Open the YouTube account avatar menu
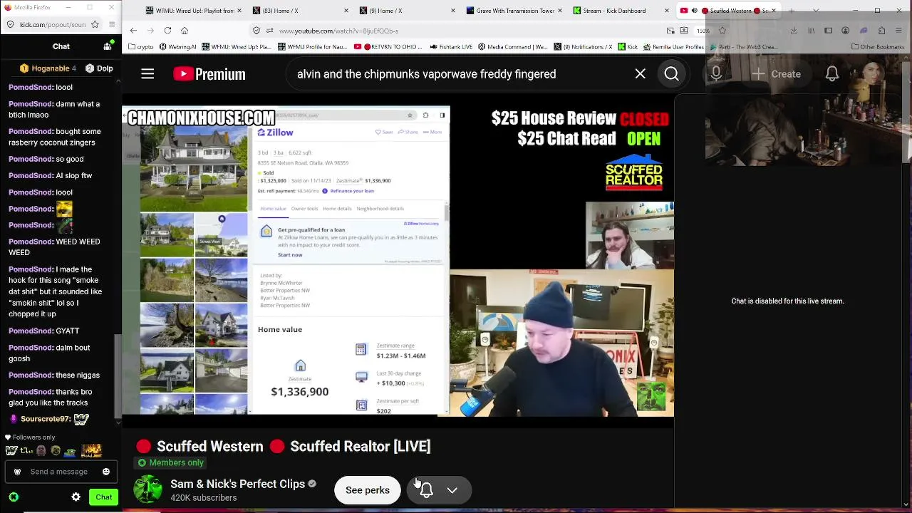This screenshot has width=912, height=513. 872,74
